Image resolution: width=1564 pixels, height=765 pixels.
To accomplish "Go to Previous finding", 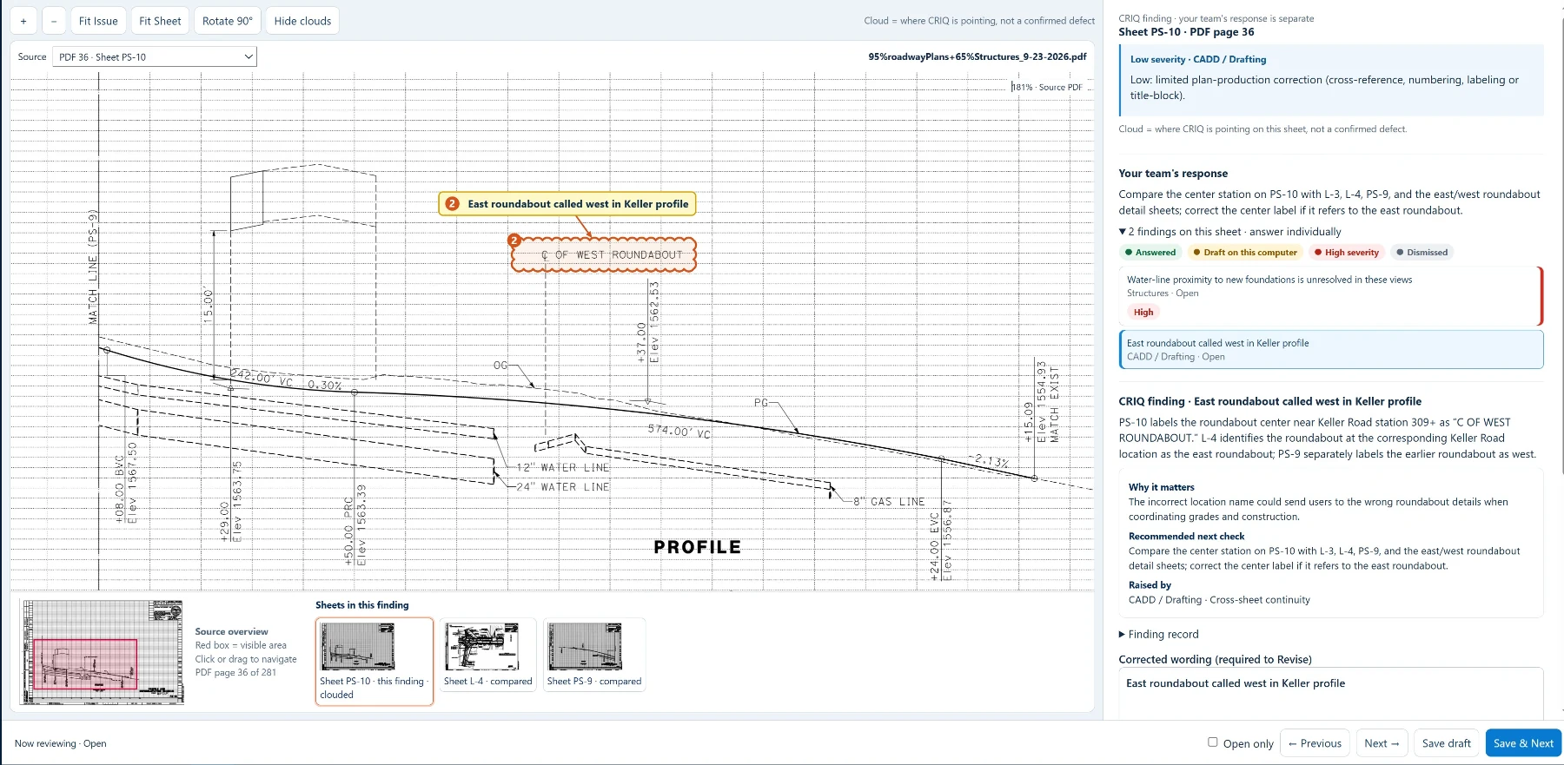I will tap(1315, 743).
